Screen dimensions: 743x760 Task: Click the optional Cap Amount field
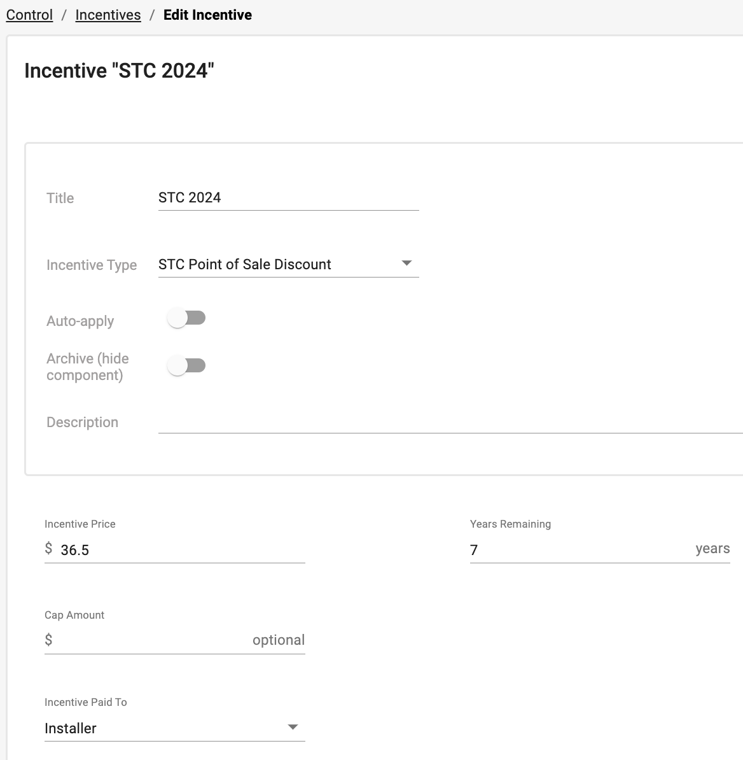174,640
